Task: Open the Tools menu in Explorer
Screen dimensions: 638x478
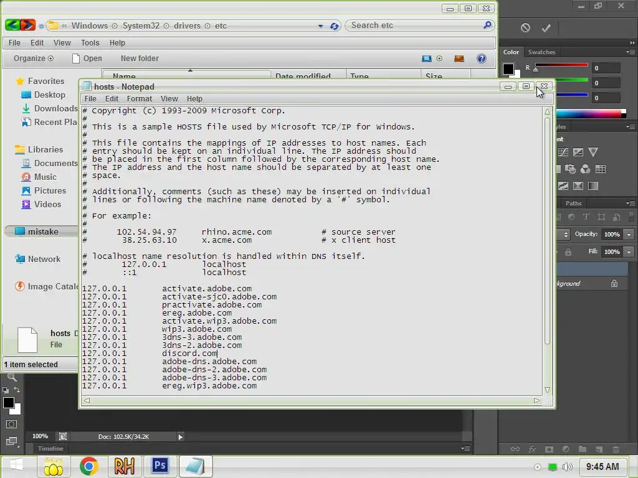Action: click(90, 43)
